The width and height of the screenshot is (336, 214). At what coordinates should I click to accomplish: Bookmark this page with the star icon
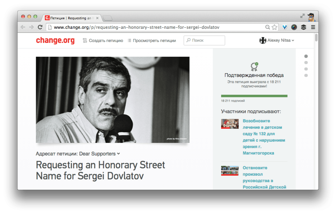coord(275,27)
